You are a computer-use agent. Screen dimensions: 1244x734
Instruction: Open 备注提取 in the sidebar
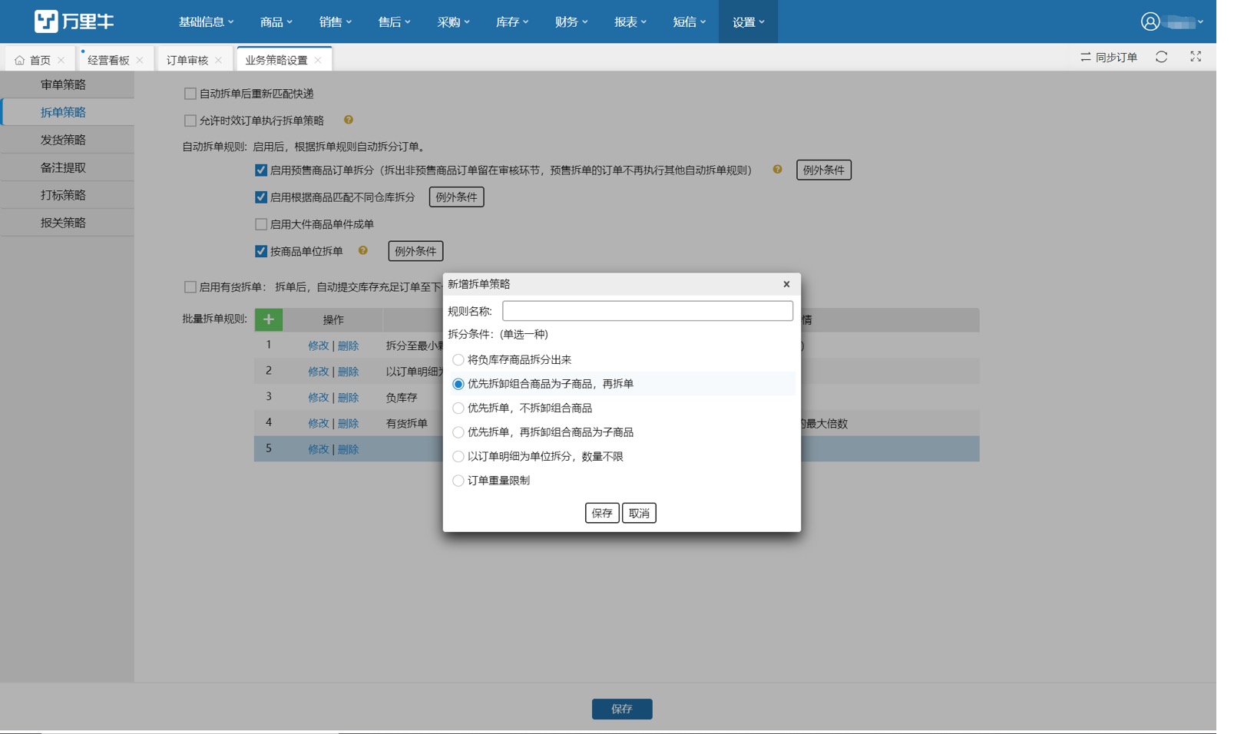point(67,167)
